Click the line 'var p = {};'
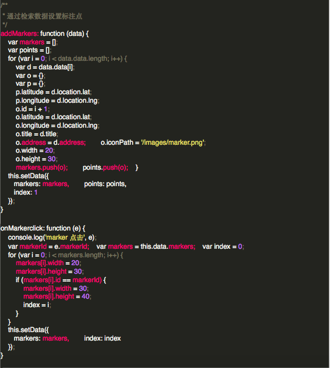This screenshot has height=368, width=330. click(30, 84)
